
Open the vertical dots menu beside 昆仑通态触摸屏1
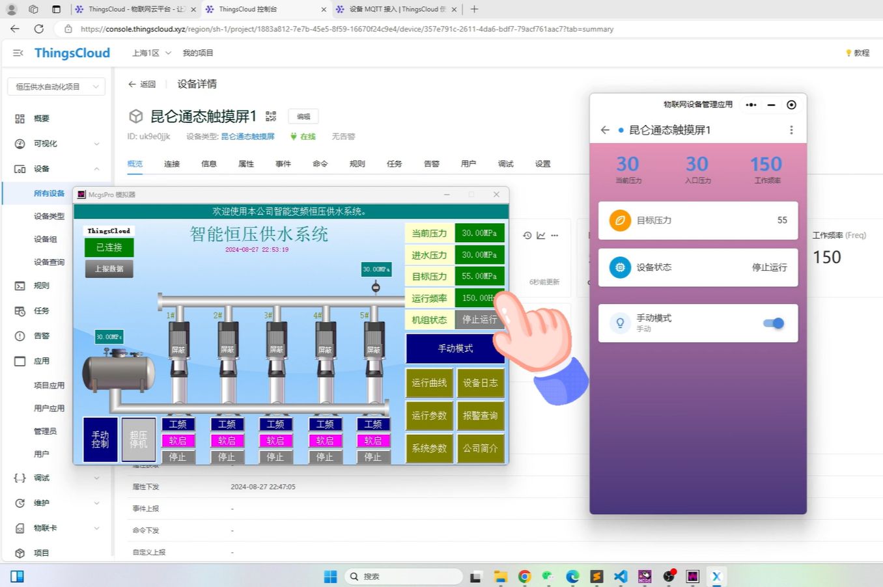[x=791, y=130]
